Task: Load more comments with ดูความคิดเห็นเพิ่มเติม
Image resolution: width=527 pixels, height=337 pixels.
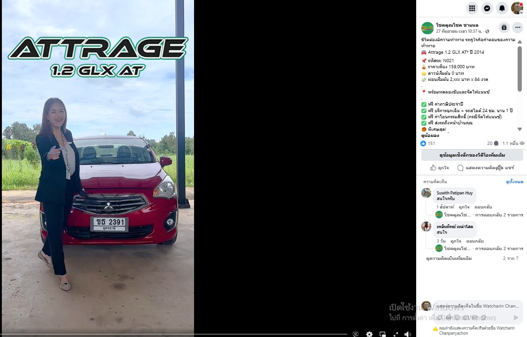Action: (x=449, y=258)
